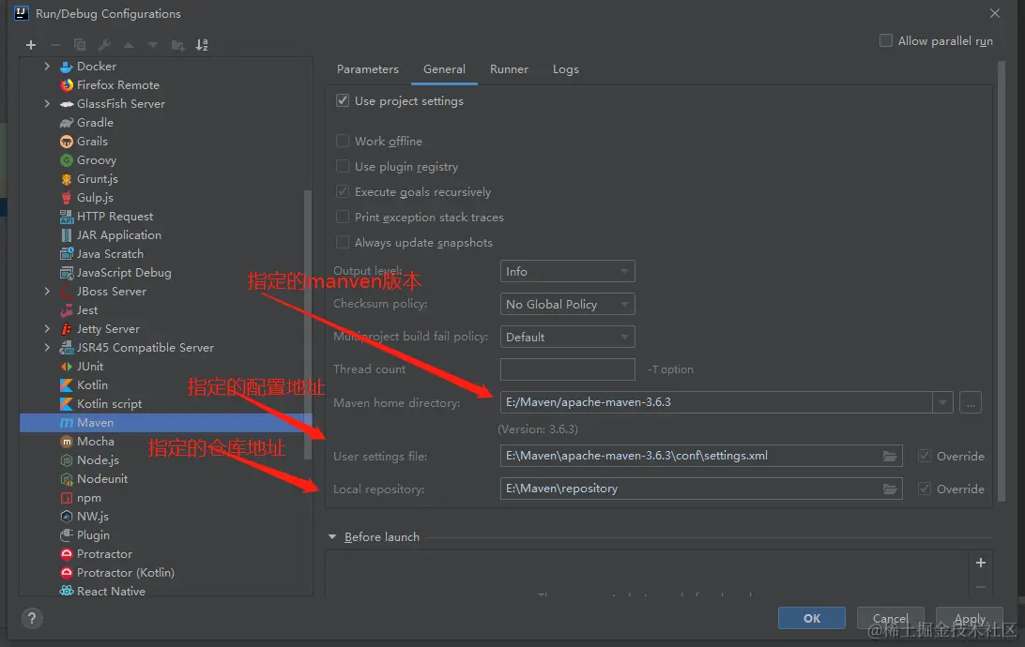Select the Mocha icon
Screen dimensions: 1025x647
coord(66,442)
